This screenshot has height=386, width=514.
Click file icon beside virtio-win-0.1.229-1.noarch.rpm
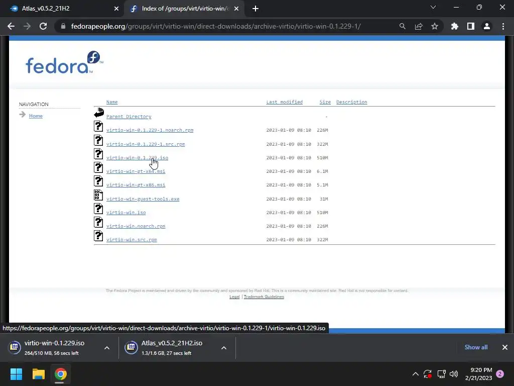[x=98, y=126]
